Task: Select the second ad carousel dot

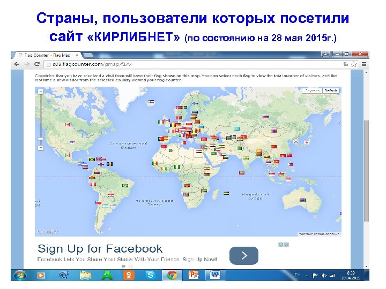Action: 130,266
